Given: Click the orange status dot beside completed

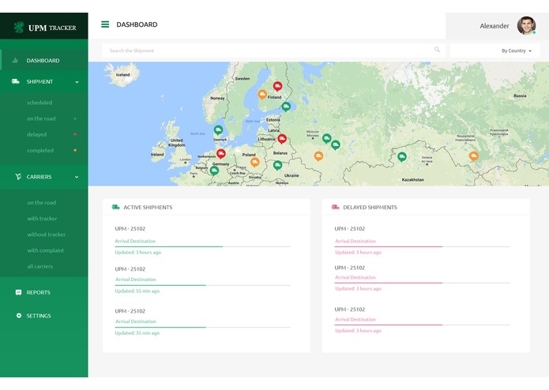Looking at the screenshot, I should (75, 151).
